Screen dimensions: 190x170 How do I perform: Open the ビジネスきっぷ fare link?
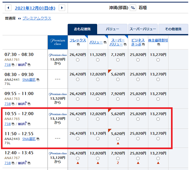pyautogui.click(x=138, y=42)
